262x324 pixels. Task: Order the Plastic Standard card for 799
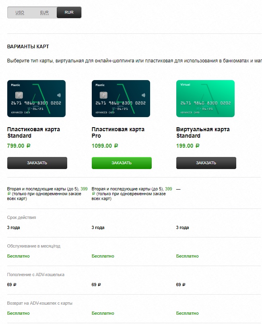(37, 163)
